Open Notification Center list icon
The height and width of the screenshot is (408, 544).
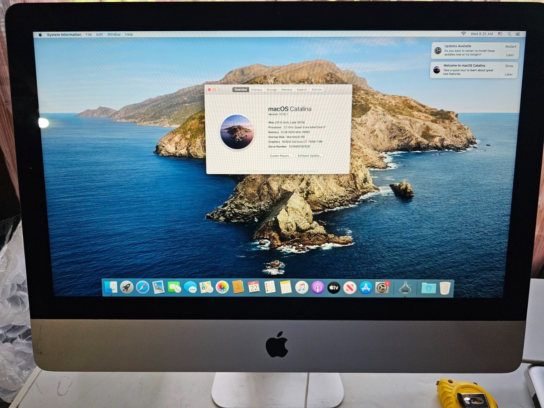517,34
